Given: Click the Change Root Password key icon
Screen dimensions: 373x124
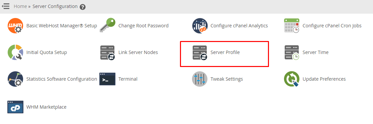Looking at the screenshot, I should pyautogui.click(x=107, y=26).
